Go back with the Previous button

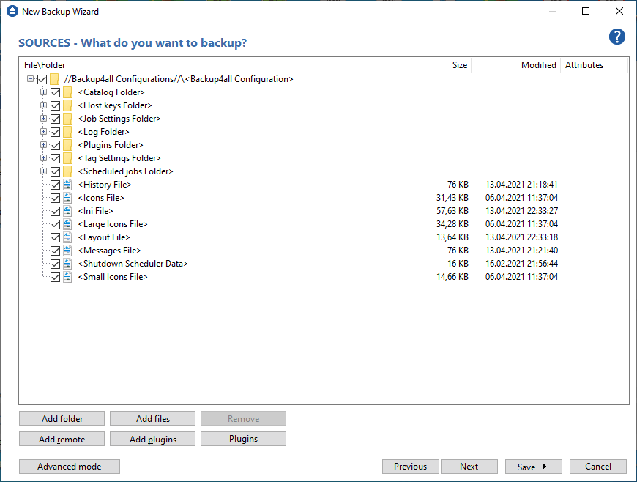coord(410,467)
